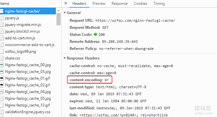Image resolution: width=217 pixels, height=117 pixels.
Task: Click the wzfou_logo99.png file icon
Action: [x=2, y=51]
